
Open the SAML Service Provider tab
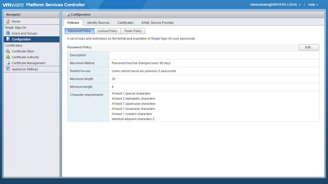click(x=157, y=23)
